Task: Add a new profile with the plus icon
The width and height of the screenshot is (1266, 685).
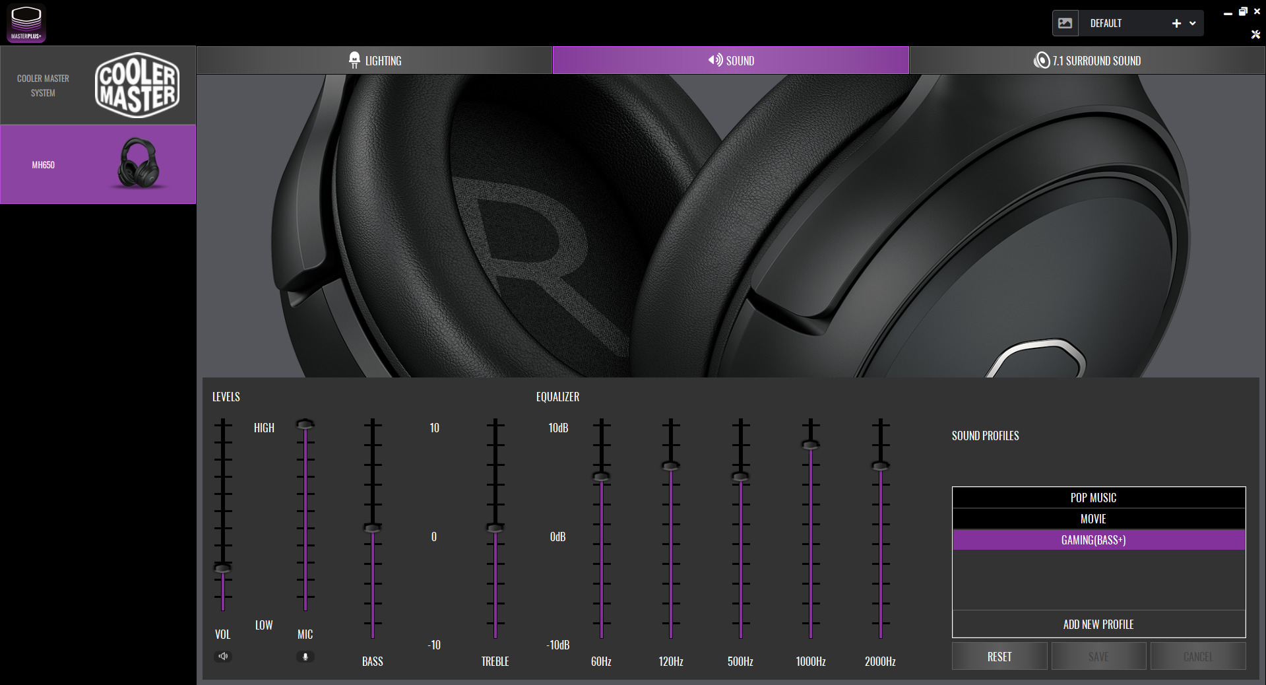Action: (x=1176, y=23)
